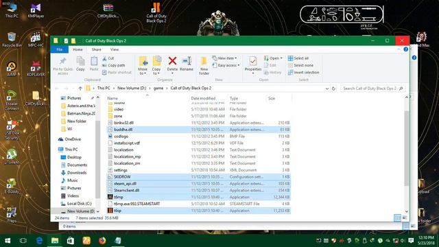439x247 pixels.
Task: Click the Up one level arrow
Action: point(80,89)
